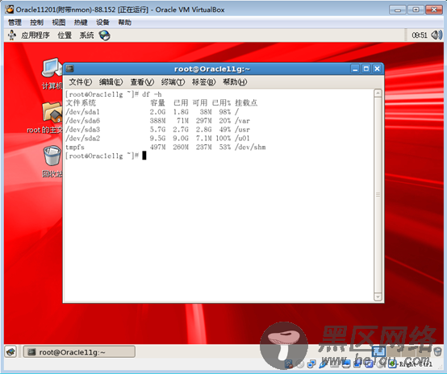The height and width of the screenshot is (374, 447).
Task: Minimize the root@Oracle11g terminal window
Action: (355, 69)
